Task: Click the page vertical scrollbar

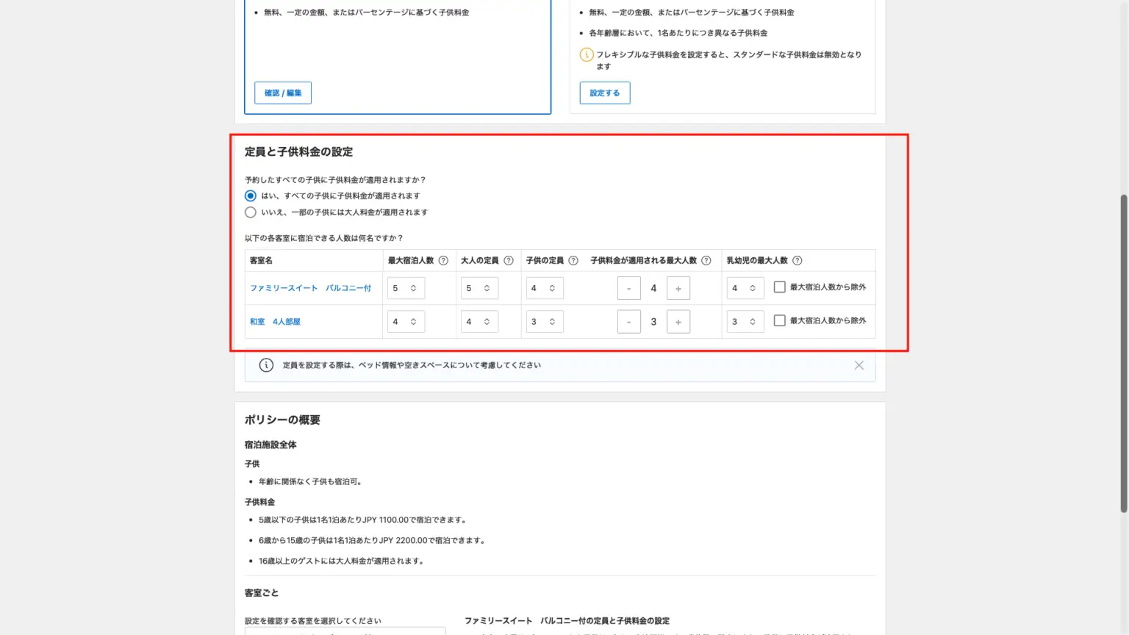Action: 1123,353
